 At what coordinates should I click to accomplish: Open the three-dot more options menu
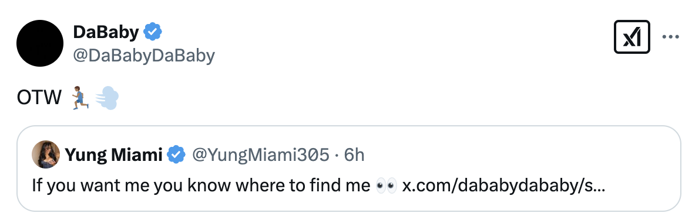pyautogui.click(x=670, y=37)
